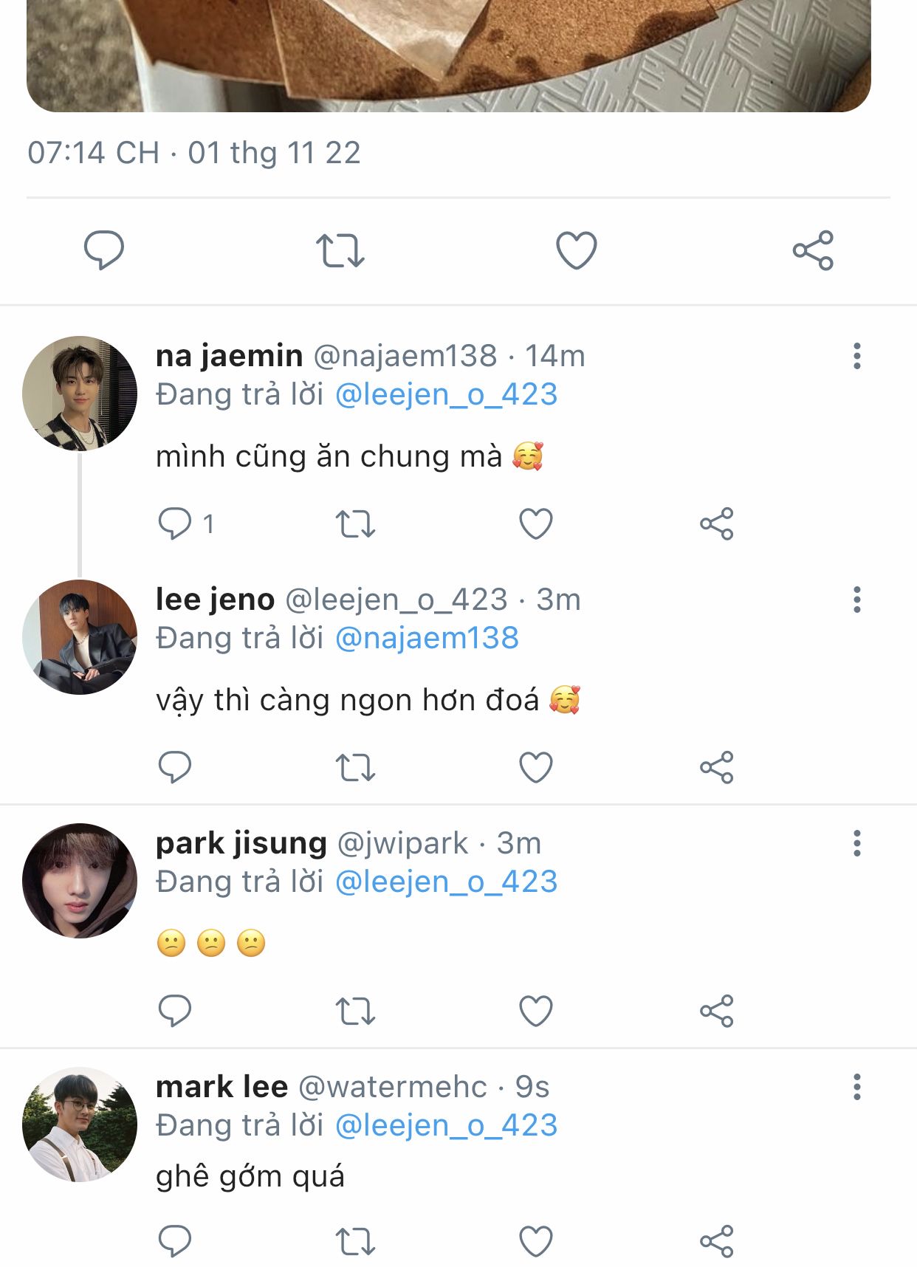Reply to mark lee's comment

point(175,1241)
